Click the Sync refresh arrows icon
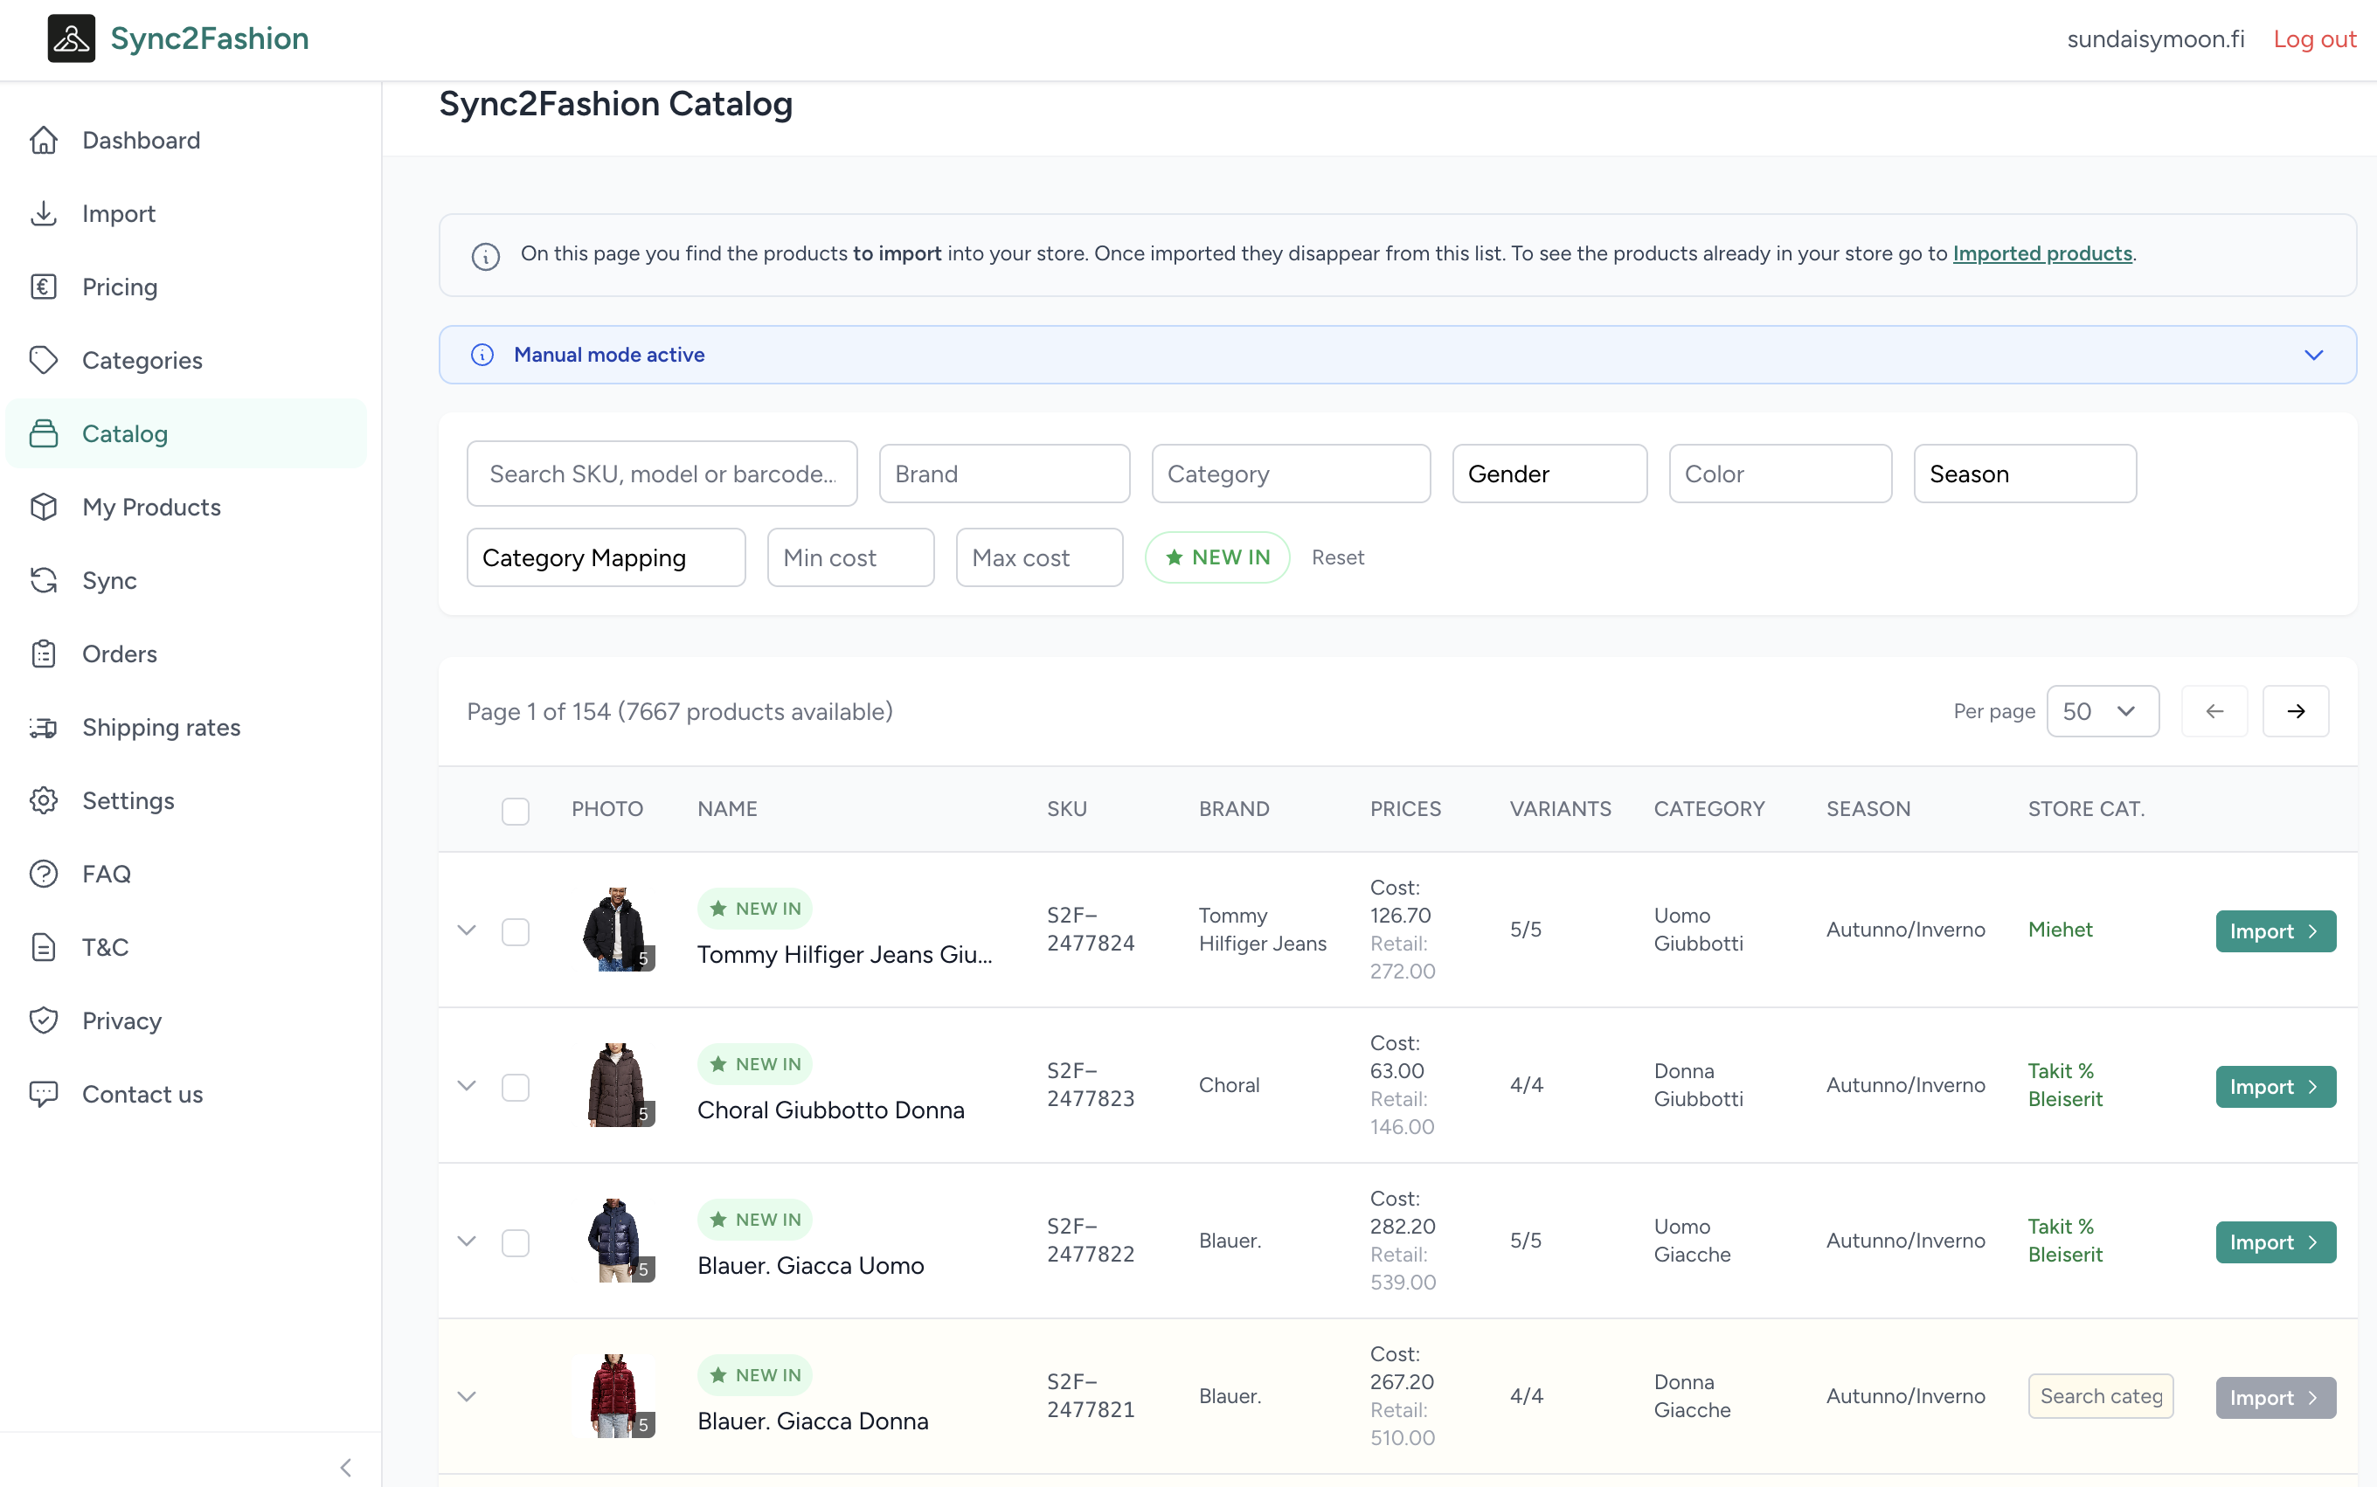This screenshot has height=1487, width=2377. (x=44, y=580)
